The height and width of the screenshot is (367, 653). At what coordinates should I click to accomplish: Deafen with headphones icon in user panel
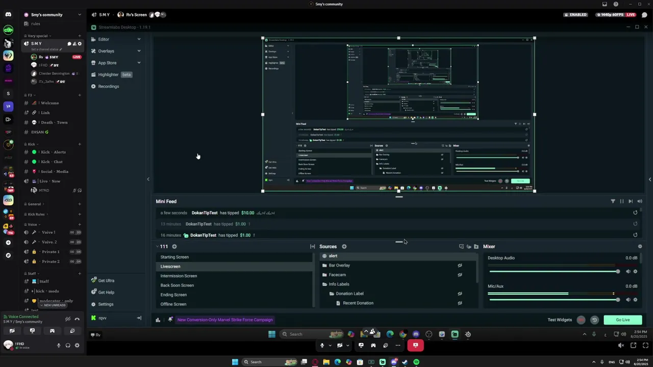(x=68, y=345)
